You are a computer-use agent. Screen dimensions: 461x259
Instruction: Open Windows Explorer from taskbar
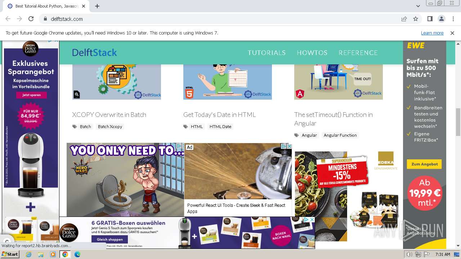pos(41,254)
